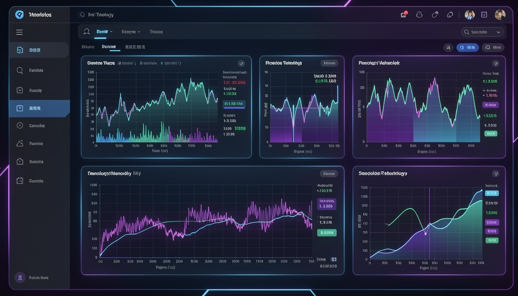Click the vertical marker line in Seodolon chart

pos(429,224)
